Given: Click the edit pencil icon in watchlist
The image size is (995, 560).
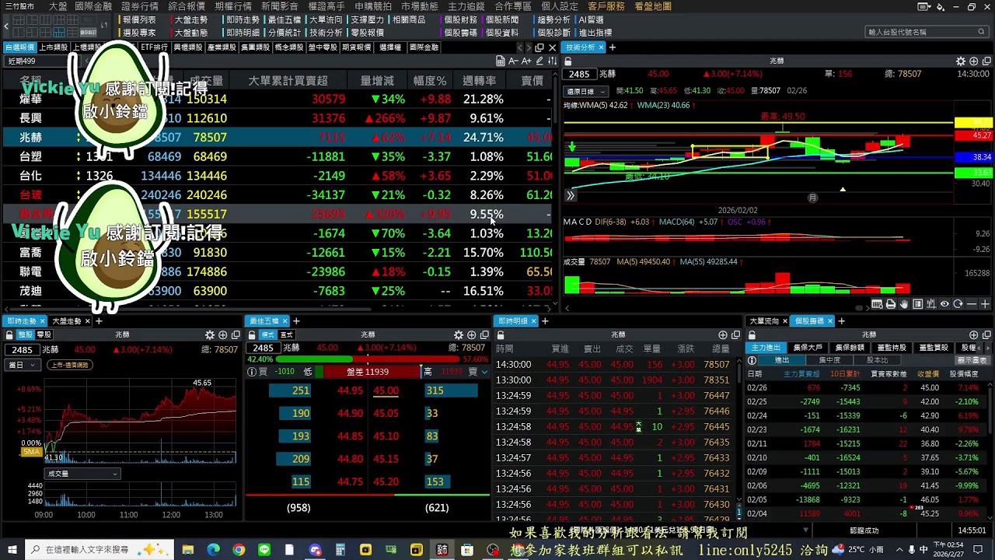Looking at the screenshot, I should [539, 61].
